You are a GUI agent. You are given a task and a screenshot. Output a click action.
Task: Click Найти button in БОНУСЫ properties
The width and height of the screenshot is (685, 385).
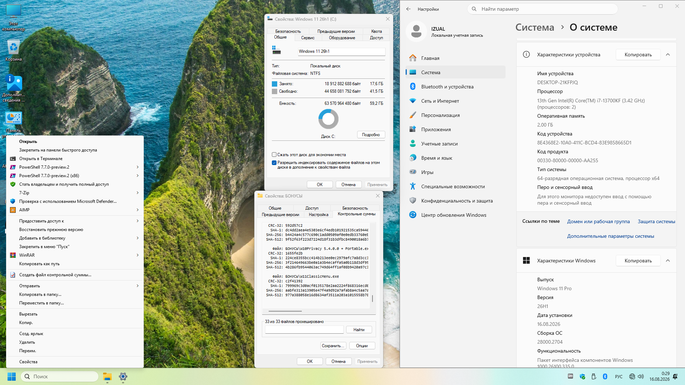pyautogui.click(x=359, y=330)
